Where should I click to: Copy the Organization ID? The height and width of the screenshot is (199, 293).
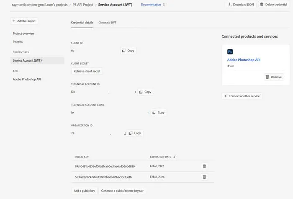pyautogui.click(x=135, y=133)
